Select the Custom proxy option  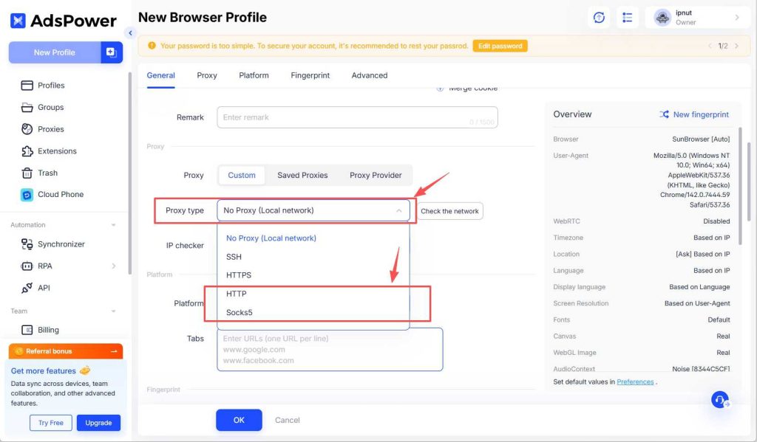tap(242, 176)
